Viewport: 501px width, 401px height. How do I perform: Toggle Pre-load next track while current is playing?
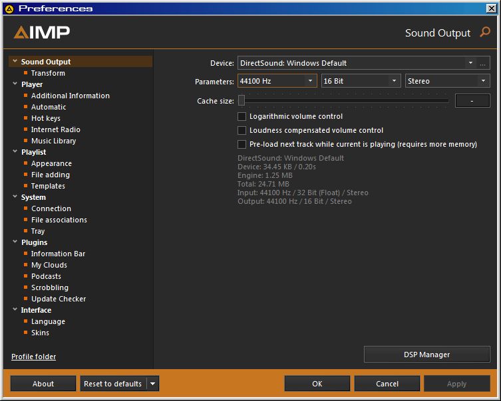(242, 144)
